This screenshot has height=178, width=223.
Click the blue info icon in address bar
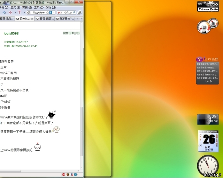click(51, 13)
